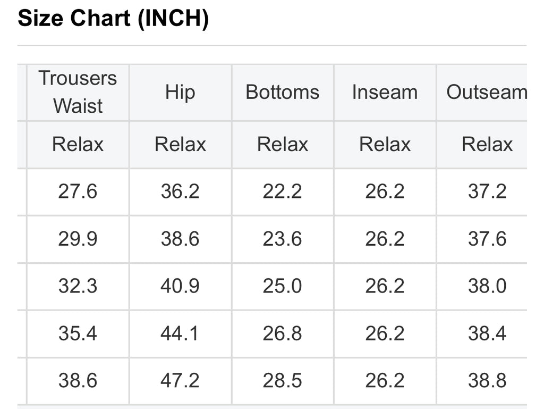Click the Relax subheader under Hip
Screen dimensions: 544x409
[x=180, y=145]
